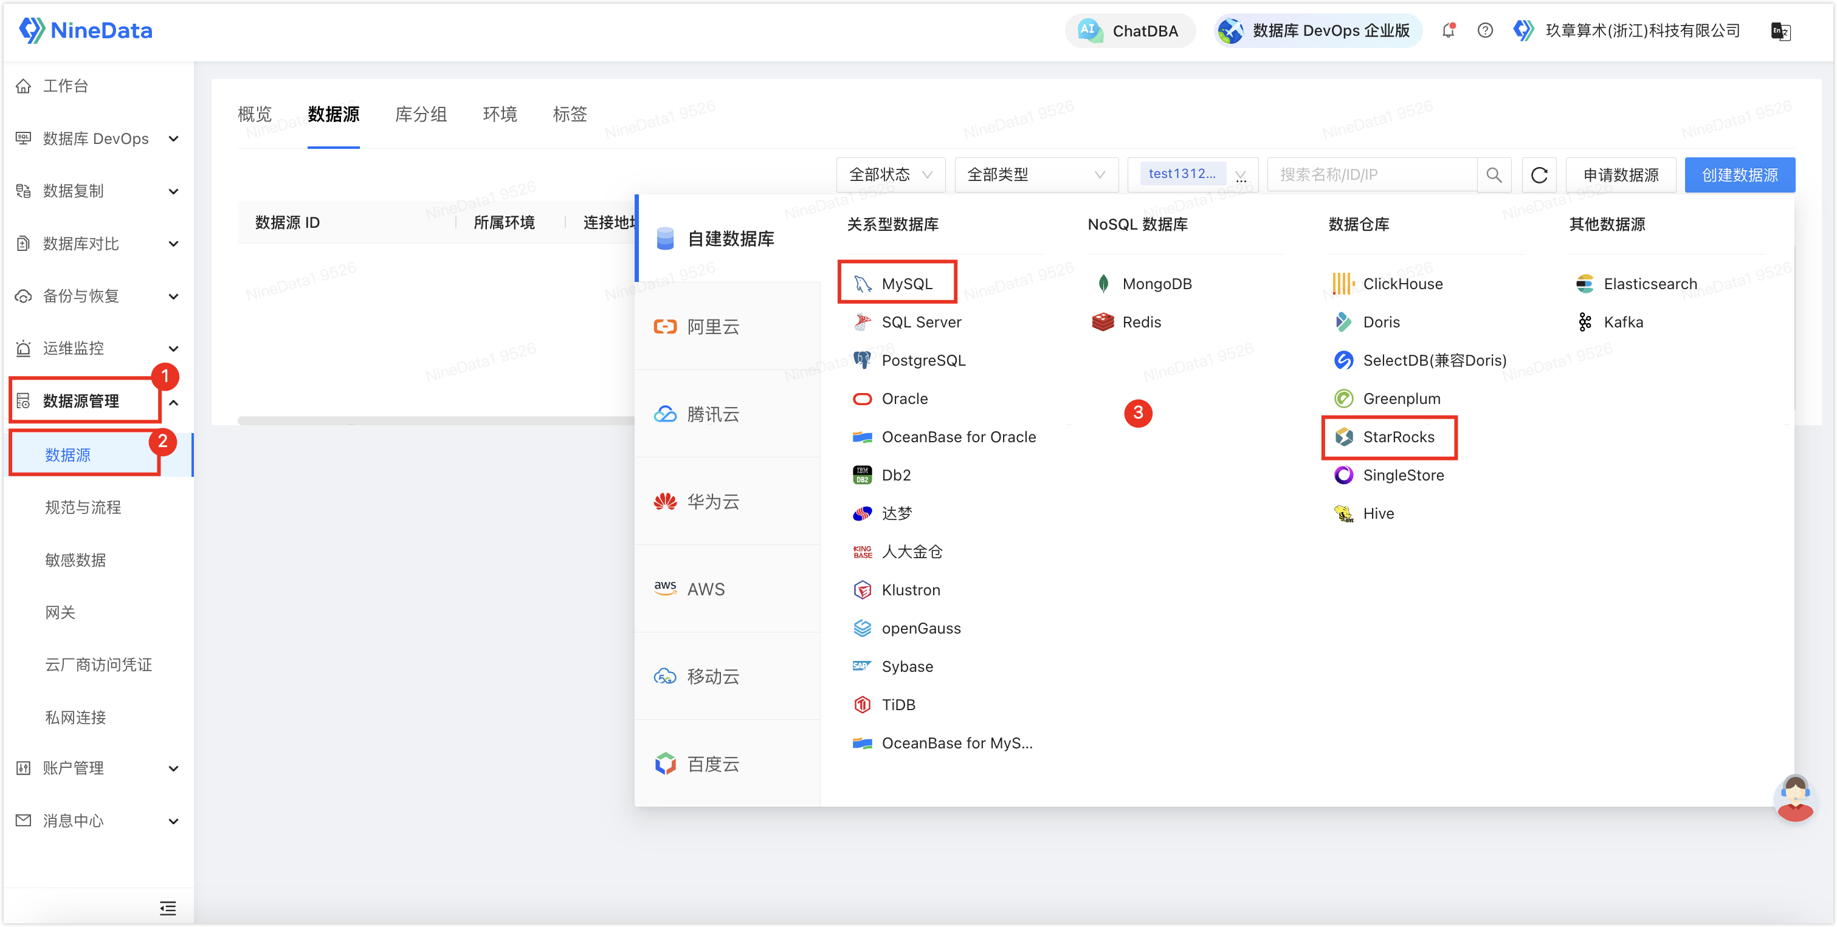Choose the ClickHouse icon

pyautogui.click(x=1343, y=284)
